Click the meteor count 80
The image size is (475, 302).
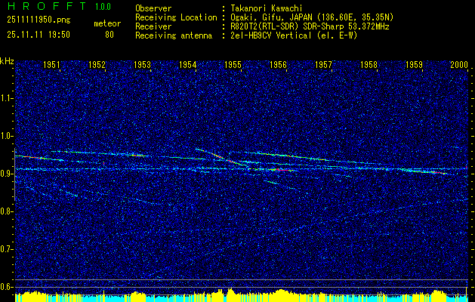109,35
